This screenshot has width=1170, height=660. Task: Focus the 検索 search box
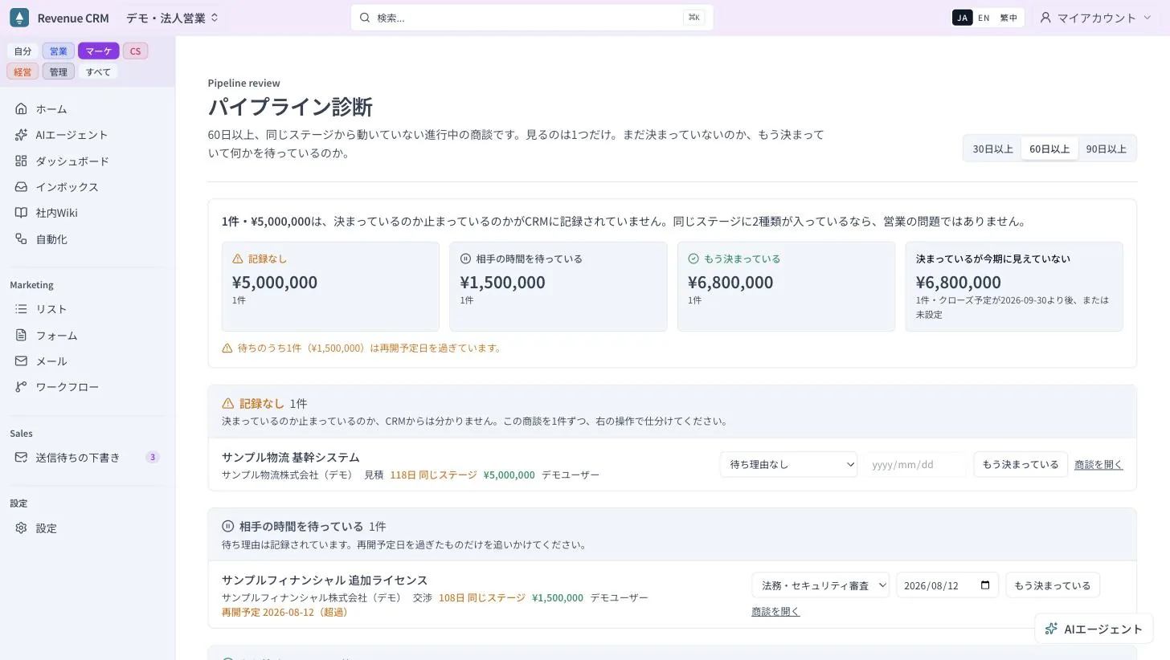coord(532,18)
